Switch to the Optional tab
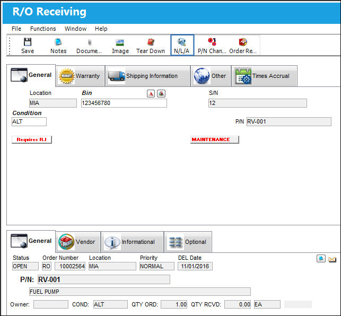 click(x=188, y=242)
